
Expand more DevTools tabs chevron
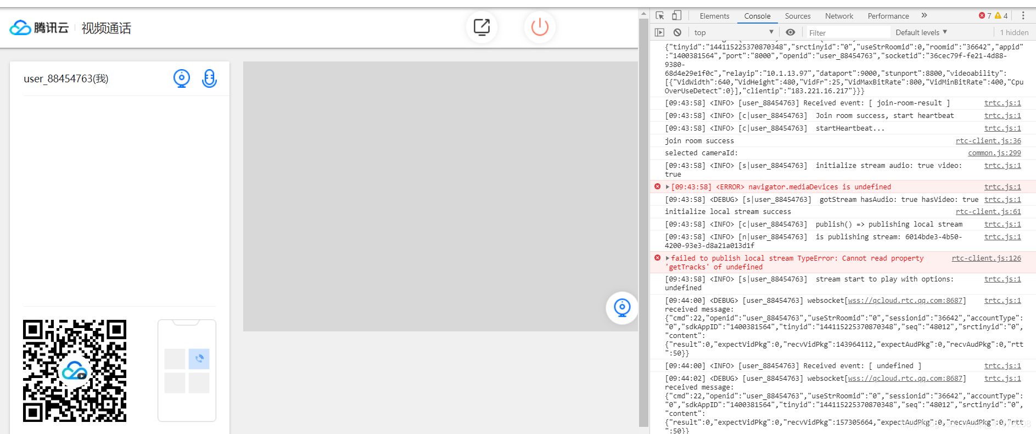click(924, 15)
